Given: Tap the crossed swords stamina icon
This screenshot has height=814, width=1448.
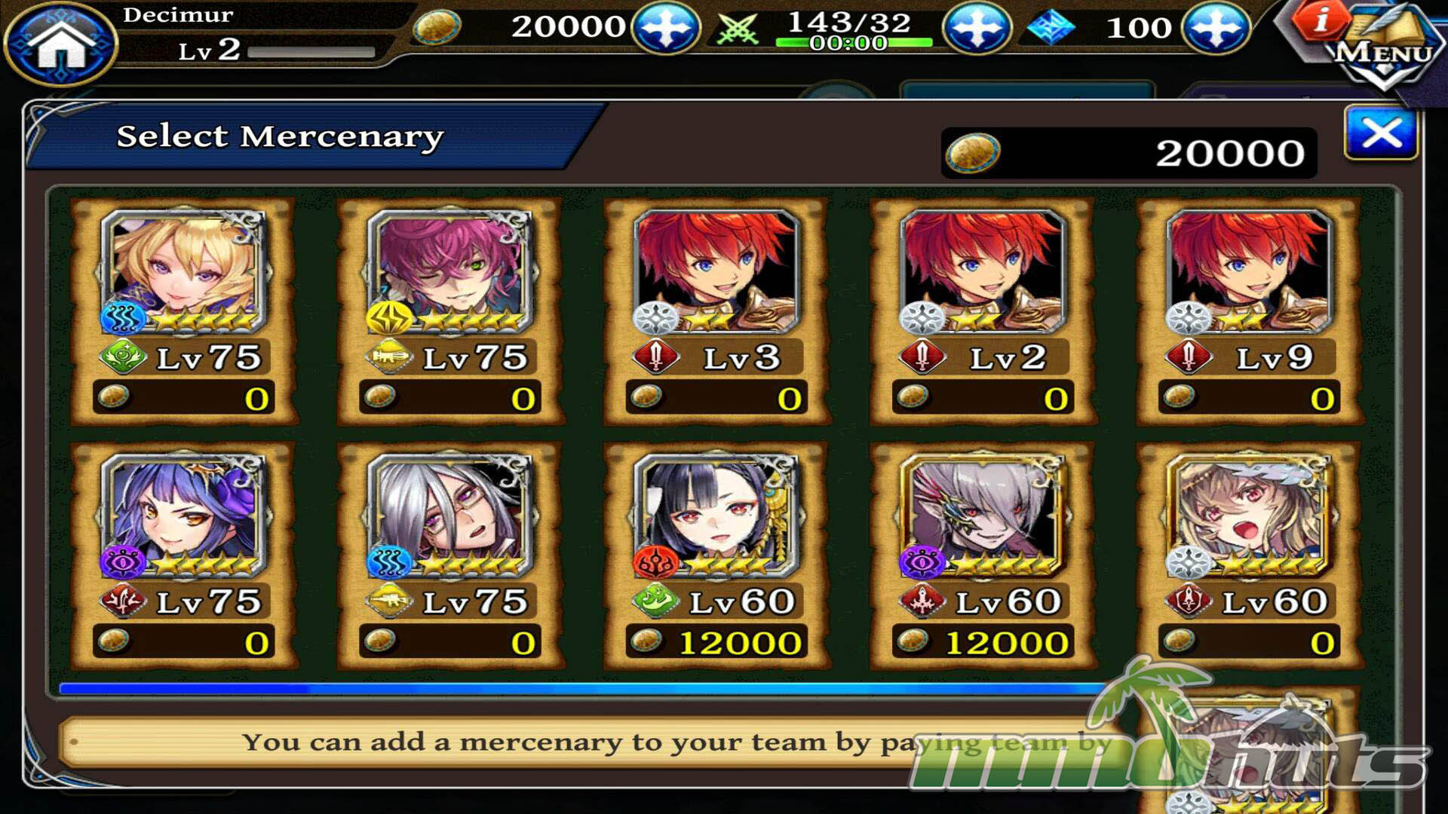Looking at the screenshot, I should (x=737, y=29).
